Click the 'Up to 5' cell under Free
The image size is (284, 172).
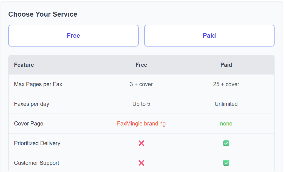pos(141,104)
